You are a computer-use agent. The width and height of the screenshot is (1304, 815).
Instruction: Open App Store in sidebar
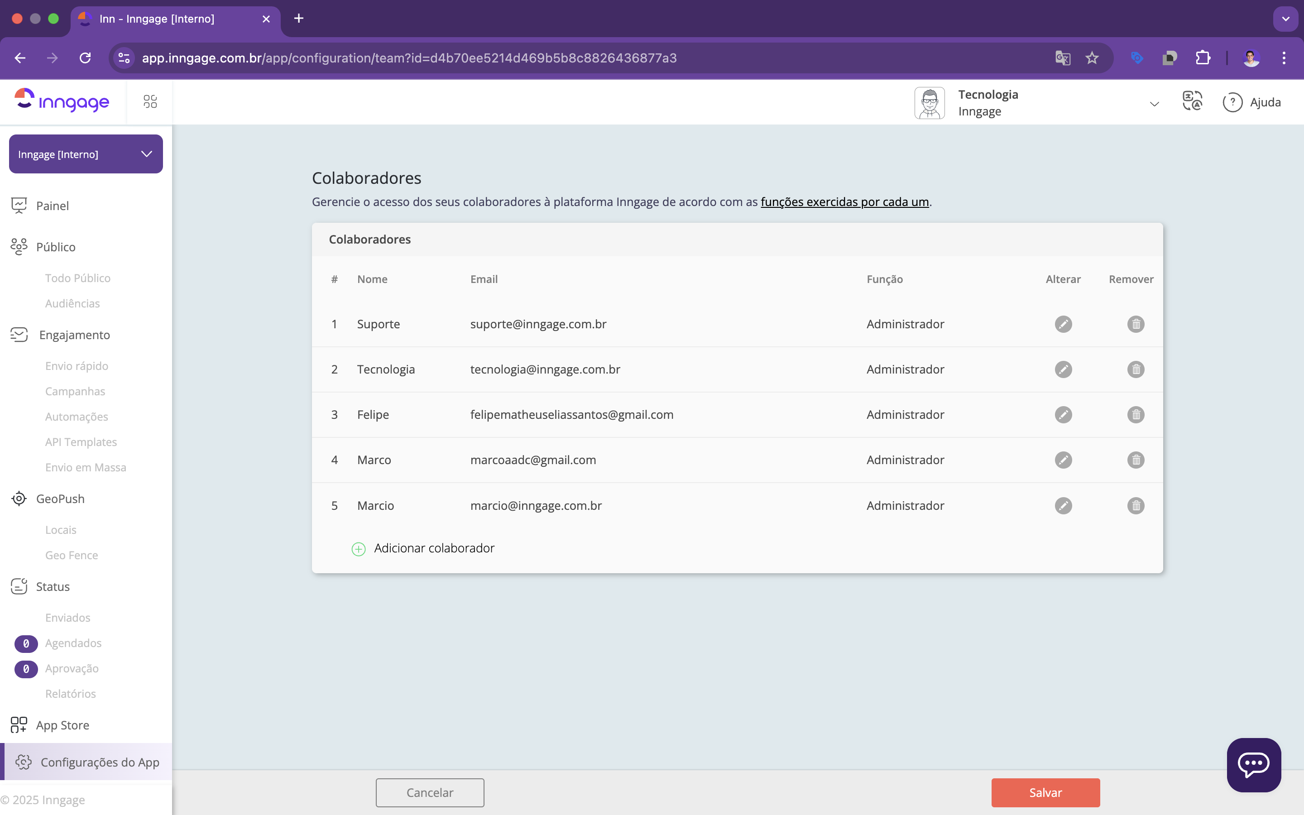click(x=62, y=725)
